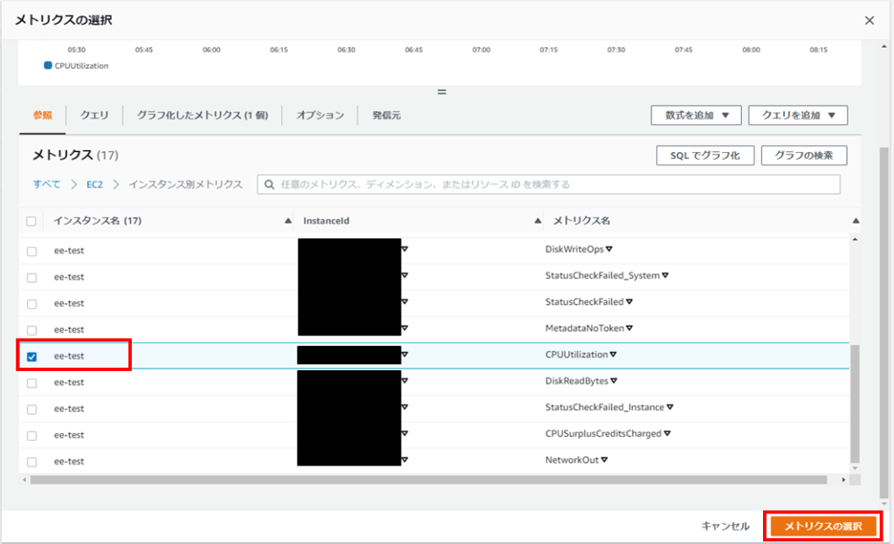Click the CPUUtilization legend color square

point(48,65)
